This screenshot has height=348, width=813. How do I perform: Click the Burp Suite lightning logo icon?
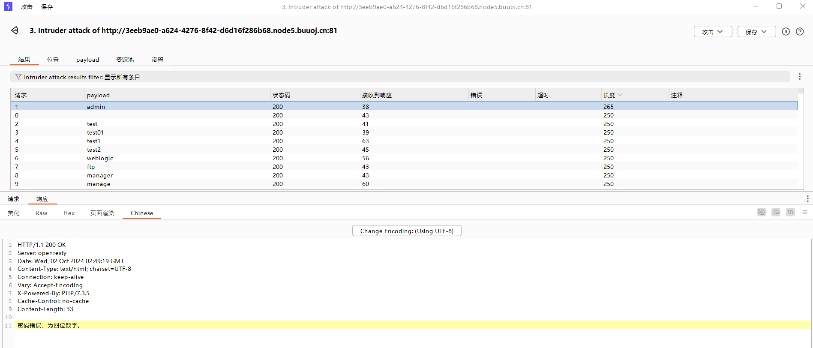pyautogui.click(x=8, y=6)
